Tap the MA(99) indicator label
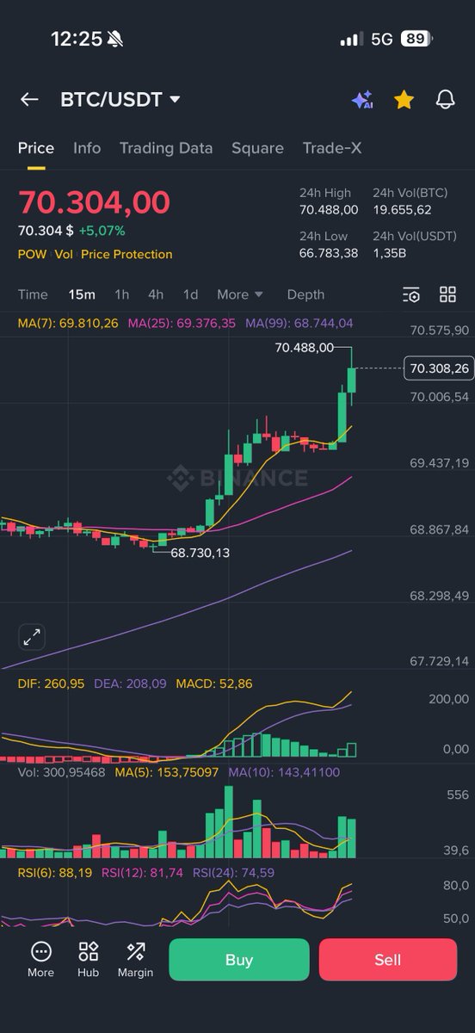The width and height of the screenshot is (475, 1033). pos(299,323)
